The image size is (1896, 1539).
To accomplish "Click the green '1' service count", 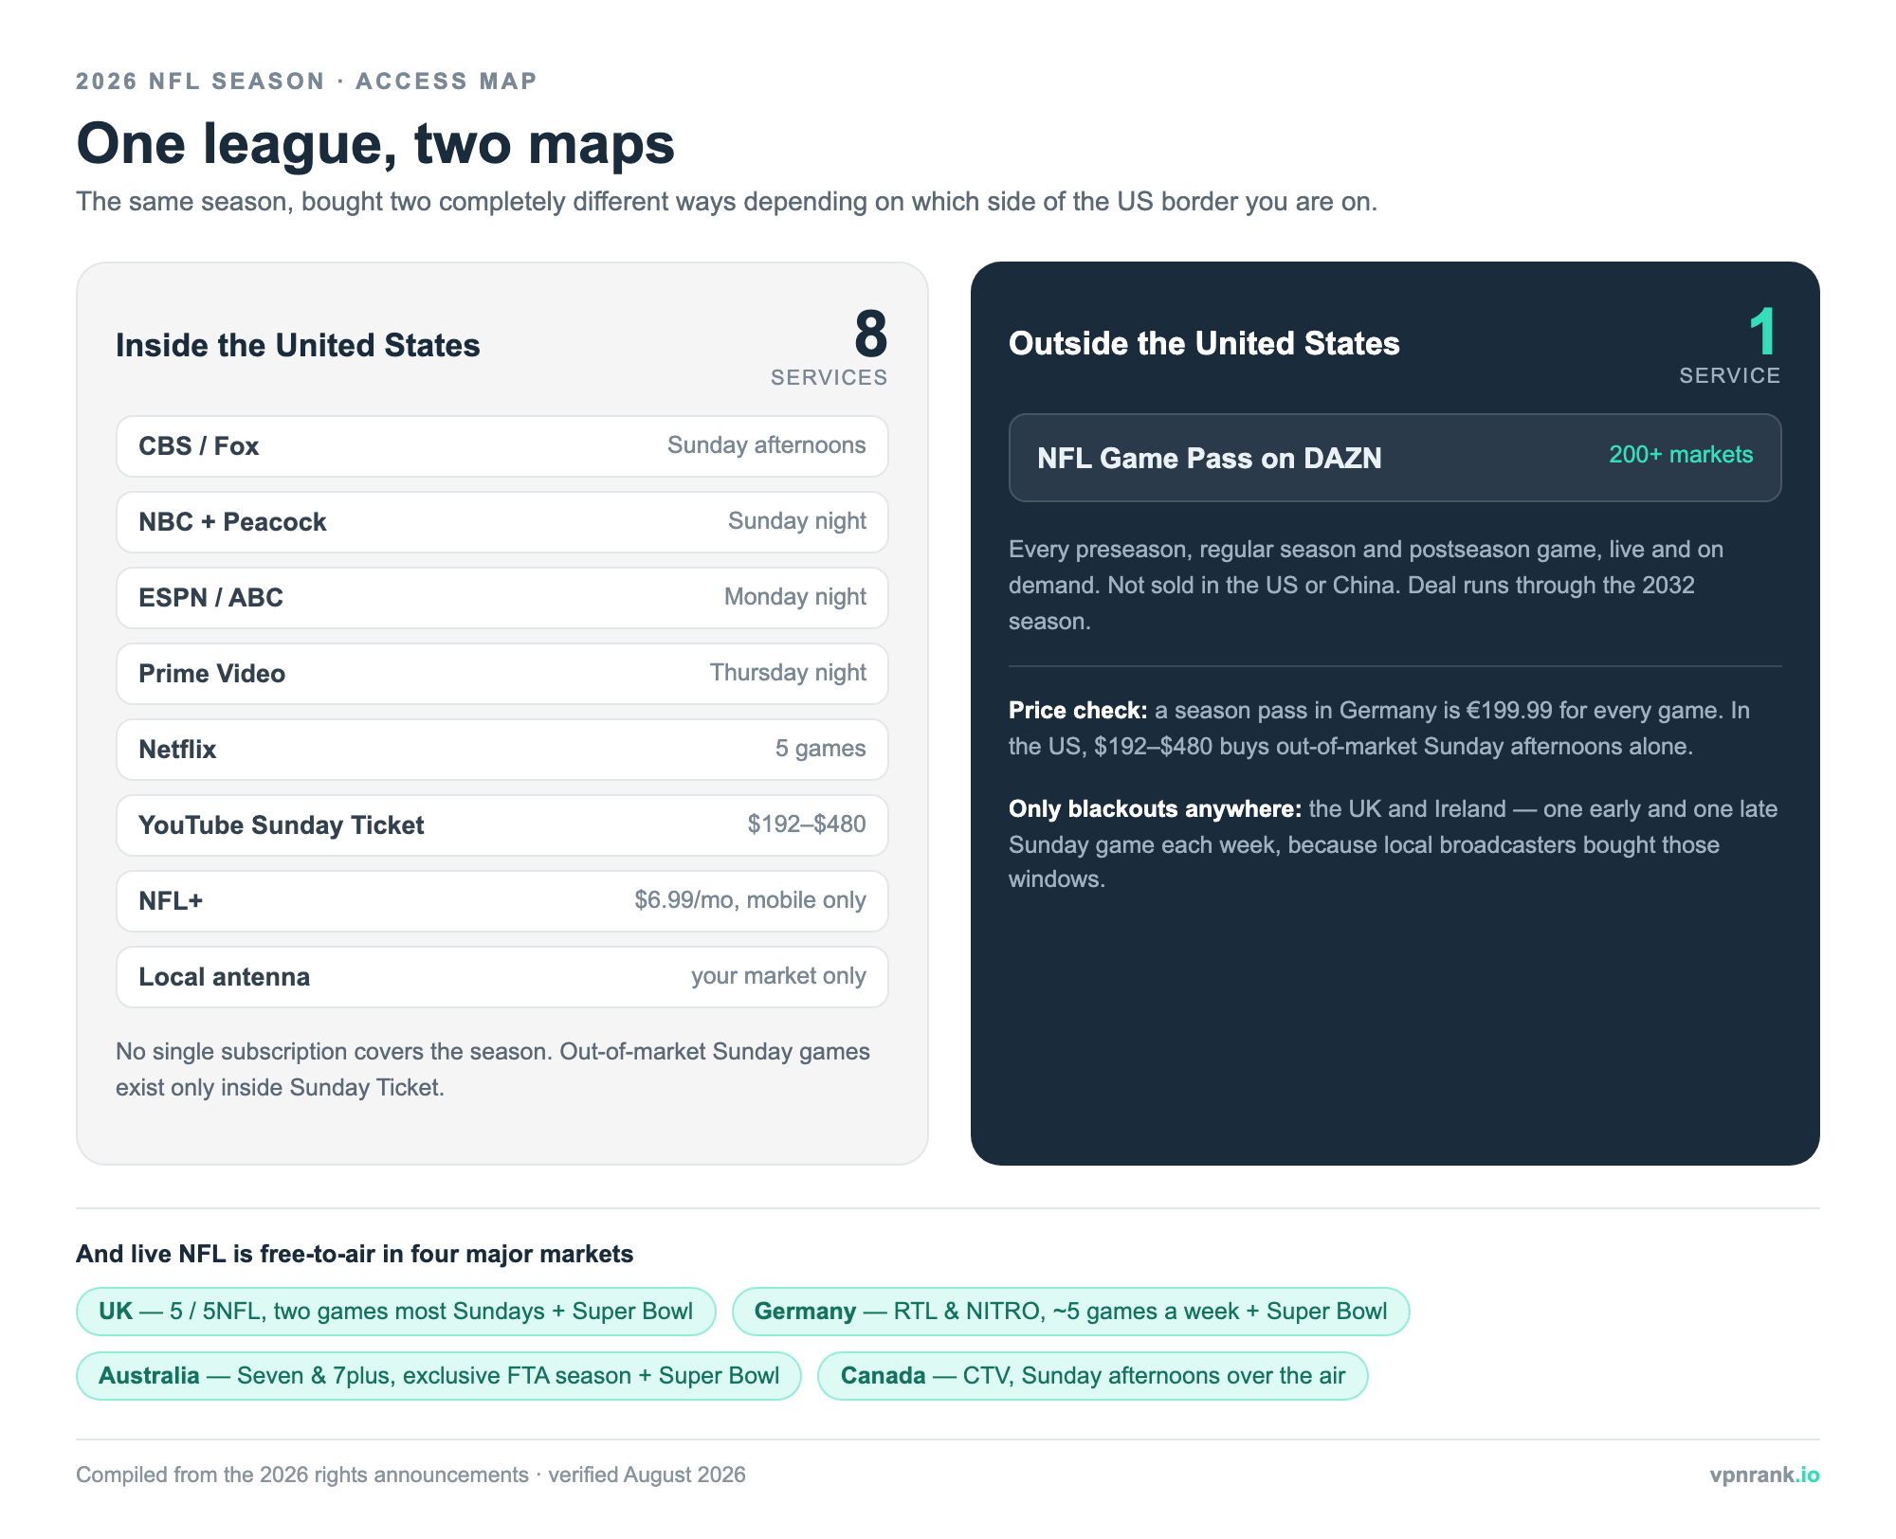I will coord(1763,333).
